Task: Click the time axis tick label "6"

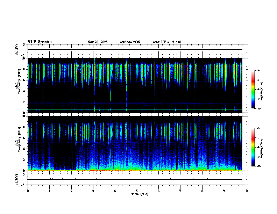Action: [x=158, y=191]
